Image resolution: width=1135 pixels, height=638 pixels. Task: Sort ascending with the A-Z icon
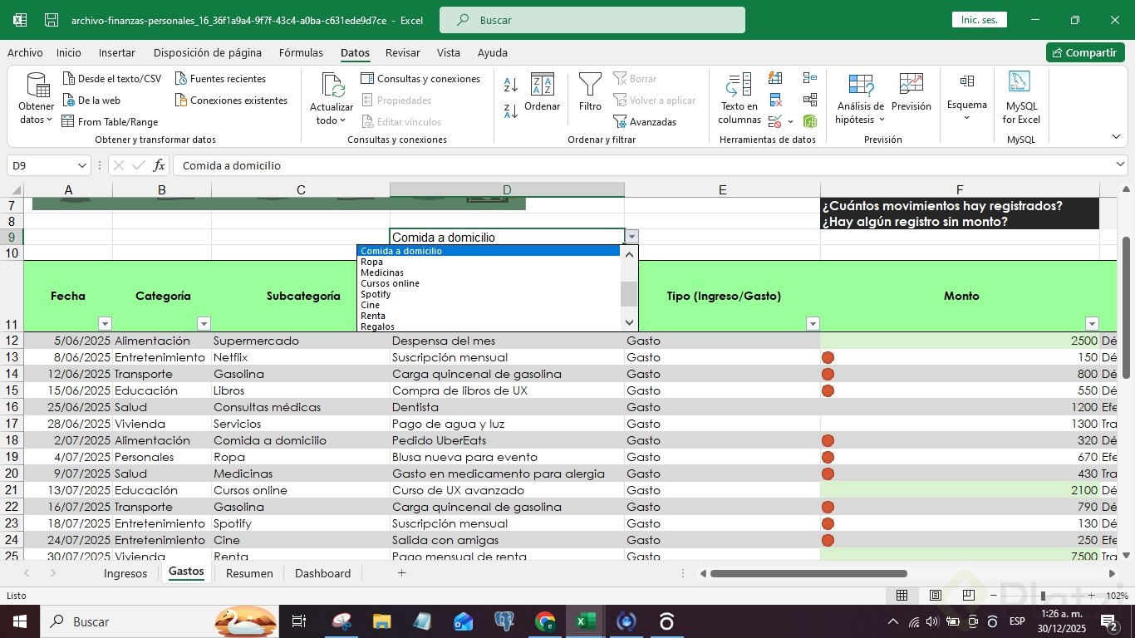511,85
